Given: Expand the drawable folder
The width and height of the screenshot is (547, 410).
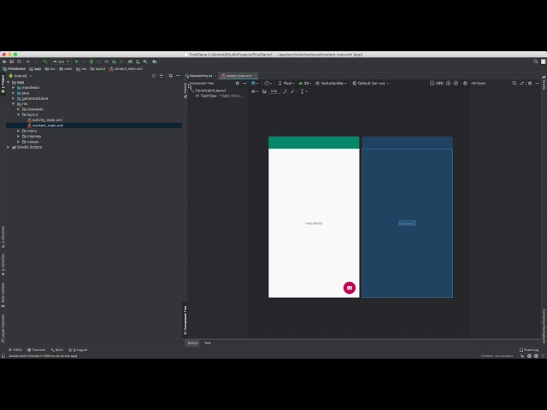Looking at the screenshot, I should tap(19, 109).
